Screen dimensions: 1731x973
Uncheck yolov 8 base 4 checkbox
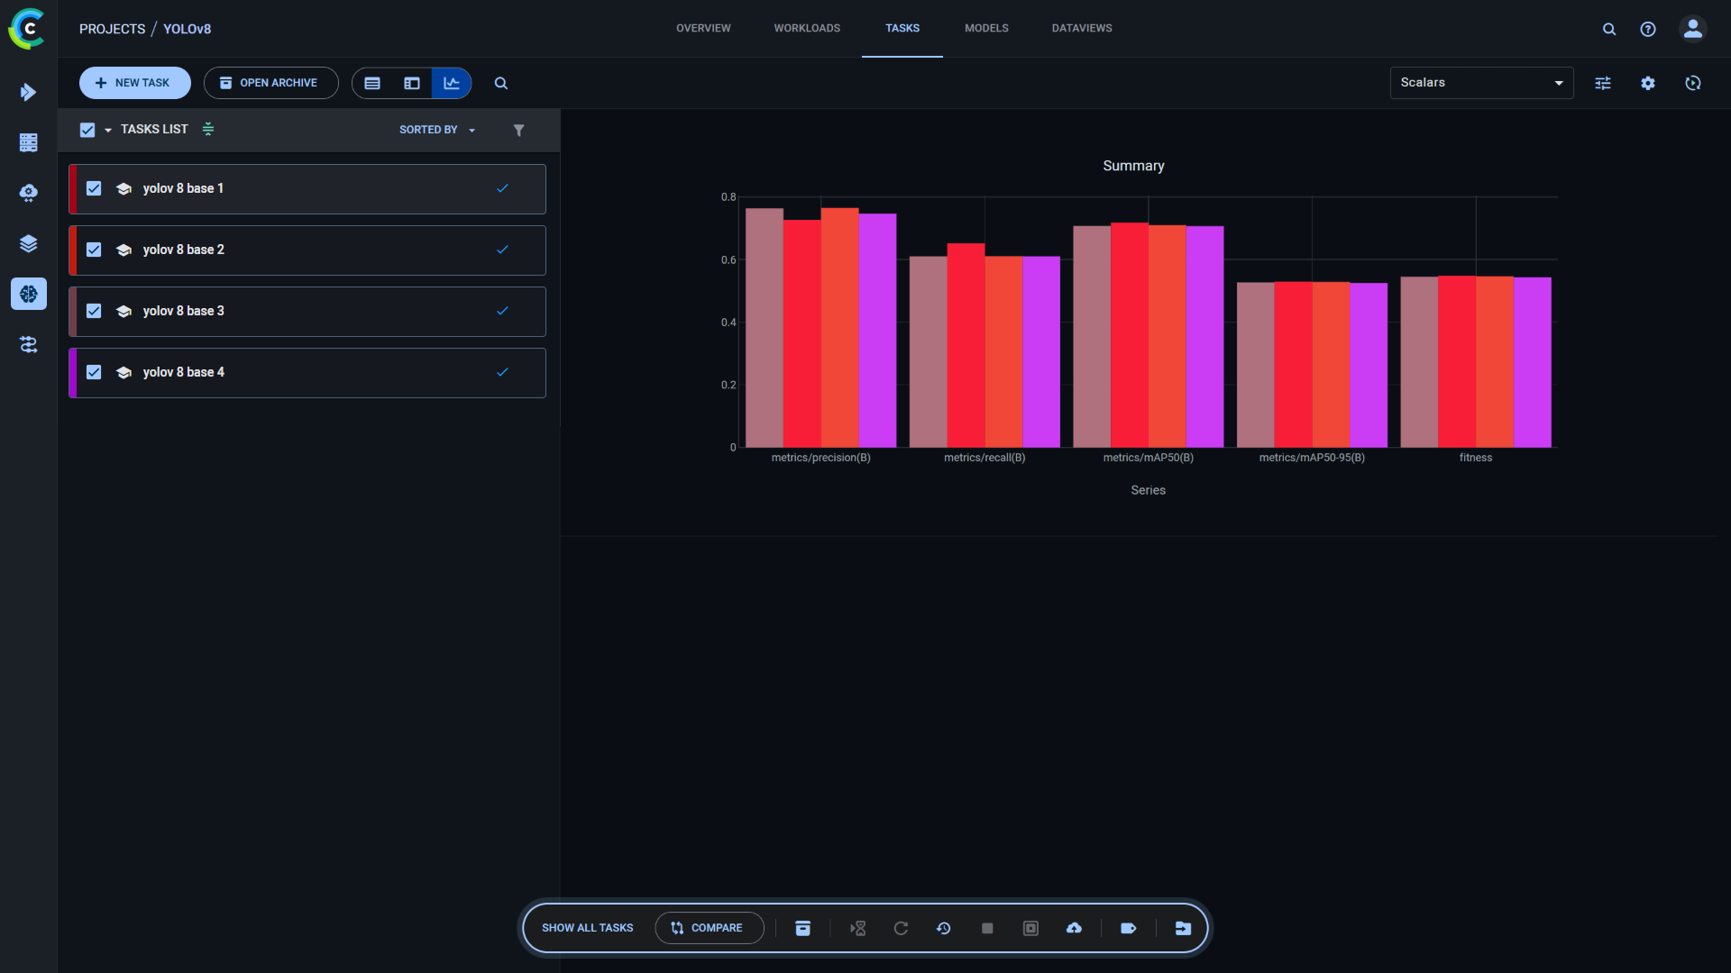click(94, 372)
